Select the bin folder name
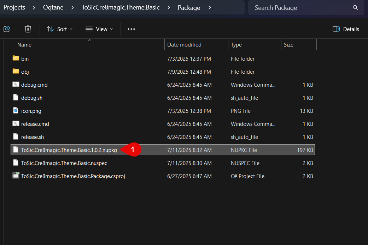Screen dimensions: 368x245 click(25, 59)
